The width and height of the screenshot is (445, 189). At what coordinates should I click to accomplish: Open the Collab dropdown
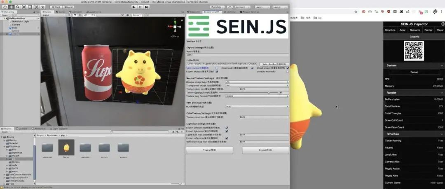pos(218,7)
